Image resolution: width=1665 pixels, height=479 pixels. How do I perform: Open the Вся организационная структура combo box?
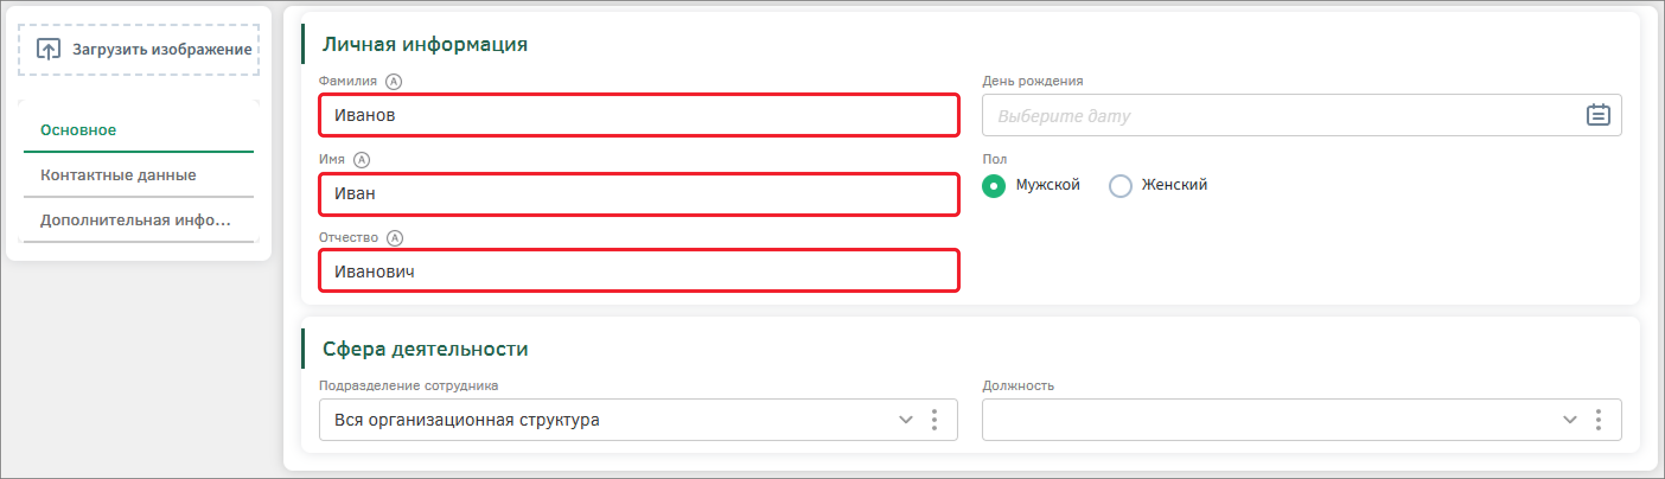608,420
